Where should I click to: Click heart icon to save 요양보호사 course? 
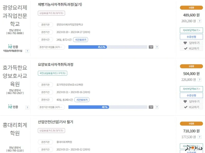(185, 101)
